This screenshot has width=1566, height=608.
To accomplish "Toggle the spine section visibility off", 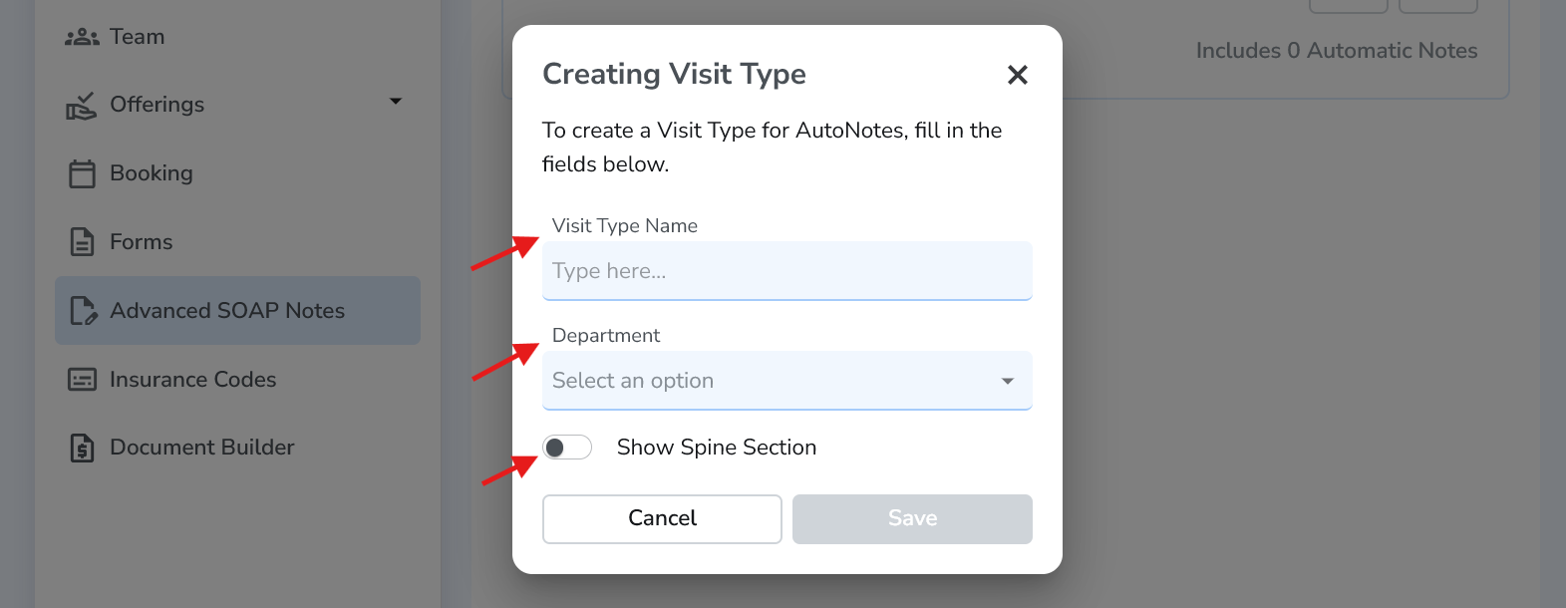I will pos(567,448).
